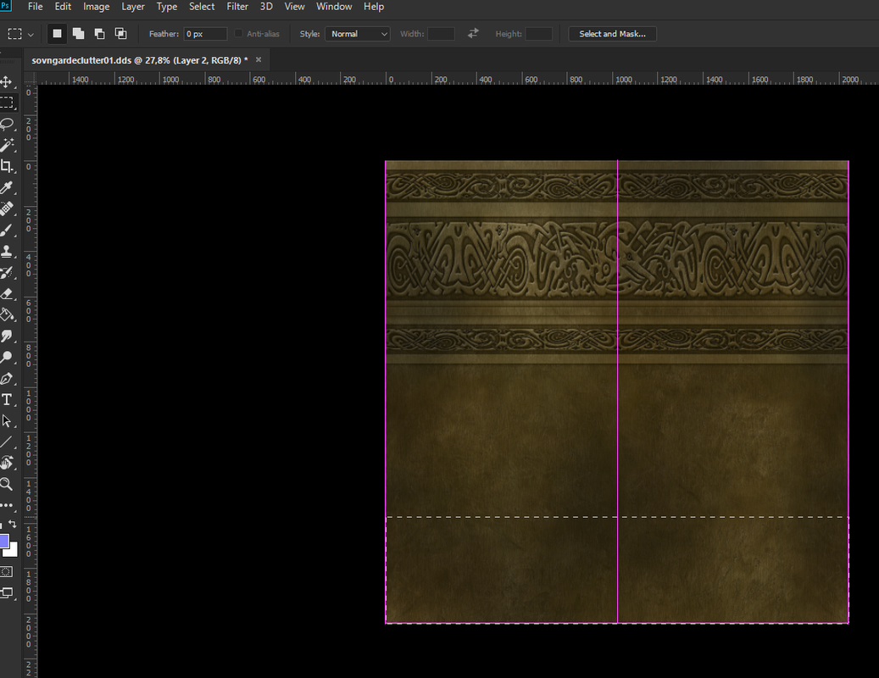Open the Type menu
The height and width of the screenshot is (678, 879).
[x=166, y=7]
